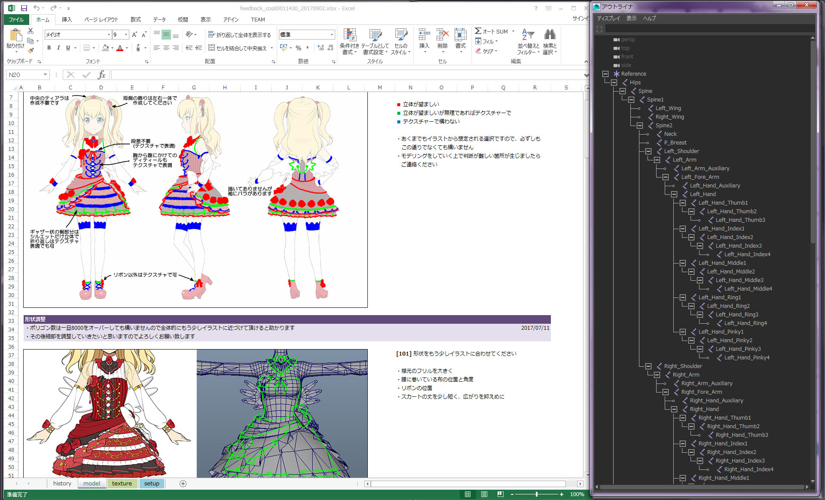Click the zoom slider in Excel status bar
The image size is (825, 500).
click(x=537, y=494)
